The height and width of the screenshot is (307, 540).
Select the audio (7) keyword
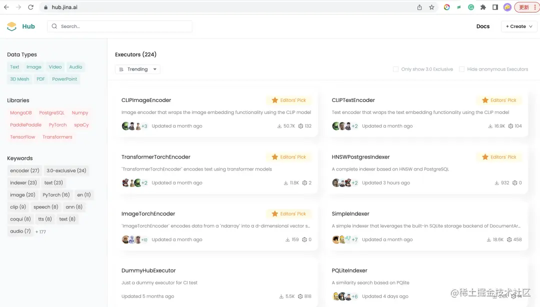tap(20, 231)
